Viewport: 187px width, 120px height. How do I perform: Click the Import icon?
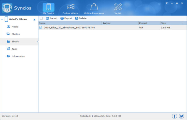(47, 18)
